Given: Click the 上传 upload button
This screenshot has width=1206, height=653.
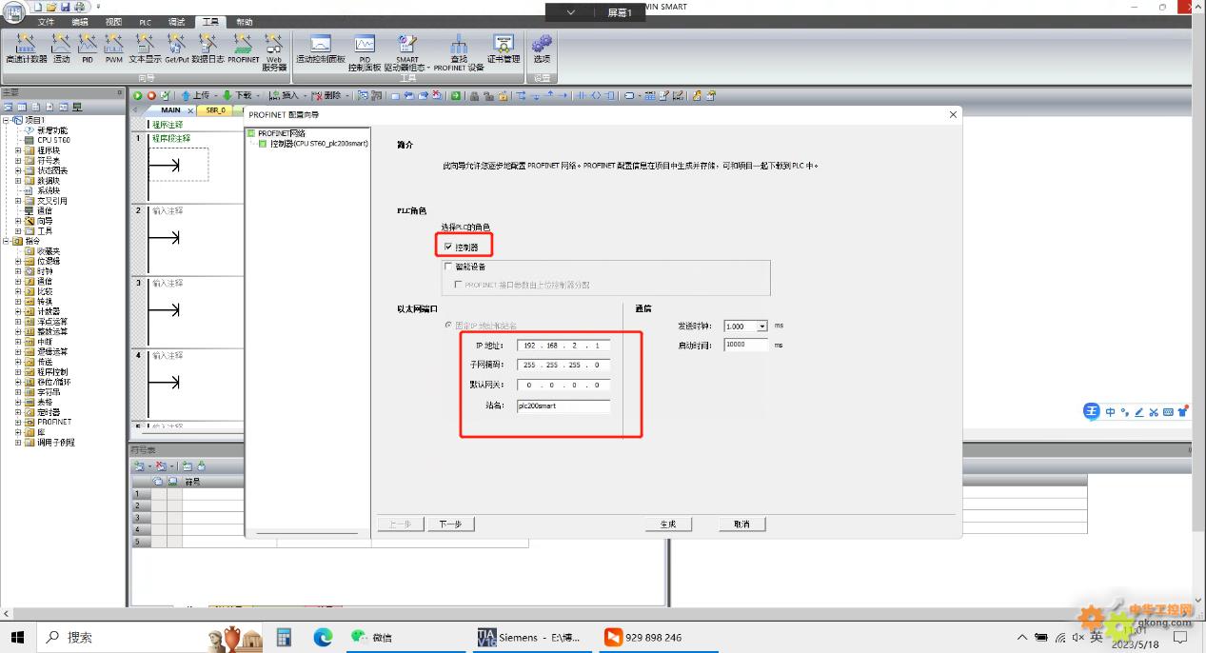Looking at the screenshot, I should pyautogui.click(x=195, y=95).
